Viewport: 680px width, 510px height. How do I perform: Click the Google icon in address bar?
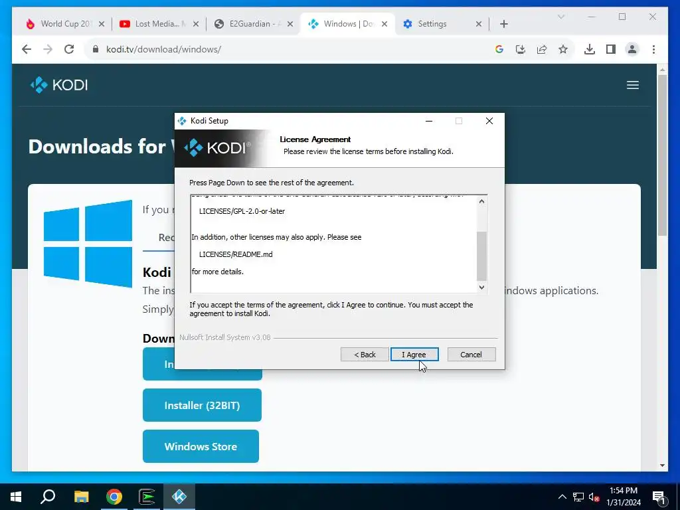(499, 49)
